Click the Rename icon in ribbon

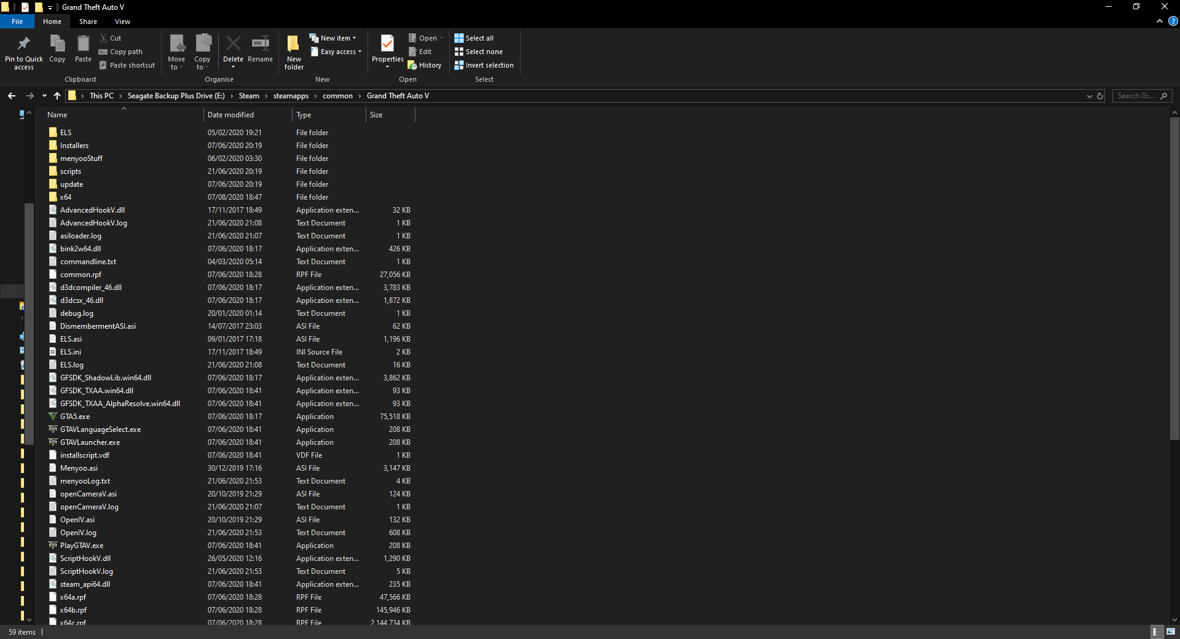260,44
